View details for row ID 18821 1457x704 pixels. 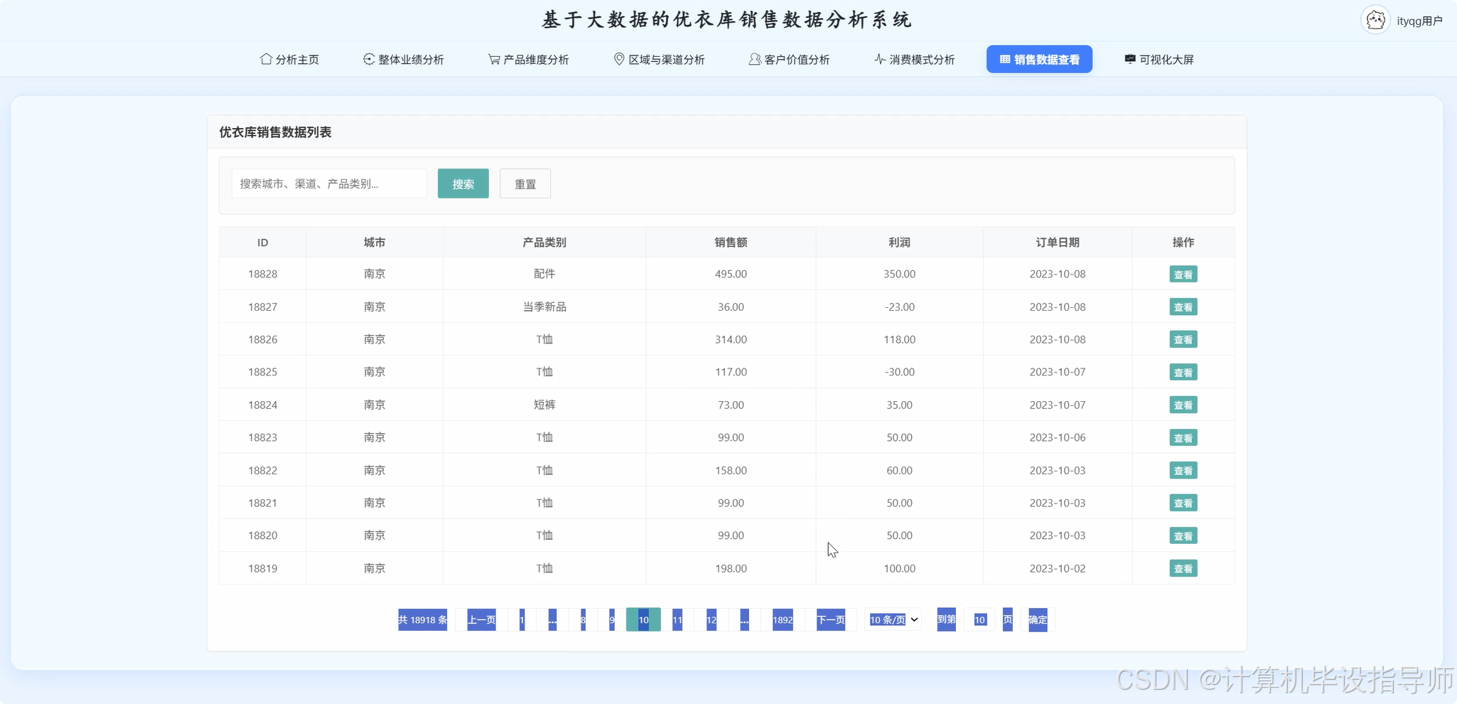coord(1183,503)
